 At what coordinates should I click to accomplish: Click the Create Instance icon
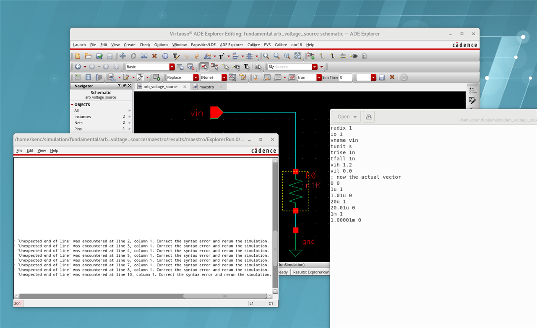[311, 56]
